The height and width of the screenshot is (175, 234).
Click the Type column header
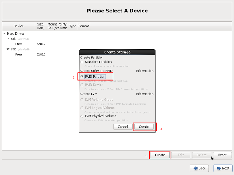click(x=73, y=26)
